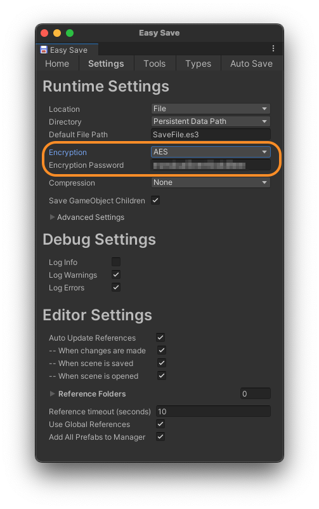Click the Runtime Settings heading
319x509 pixels.
coord(106,86)
